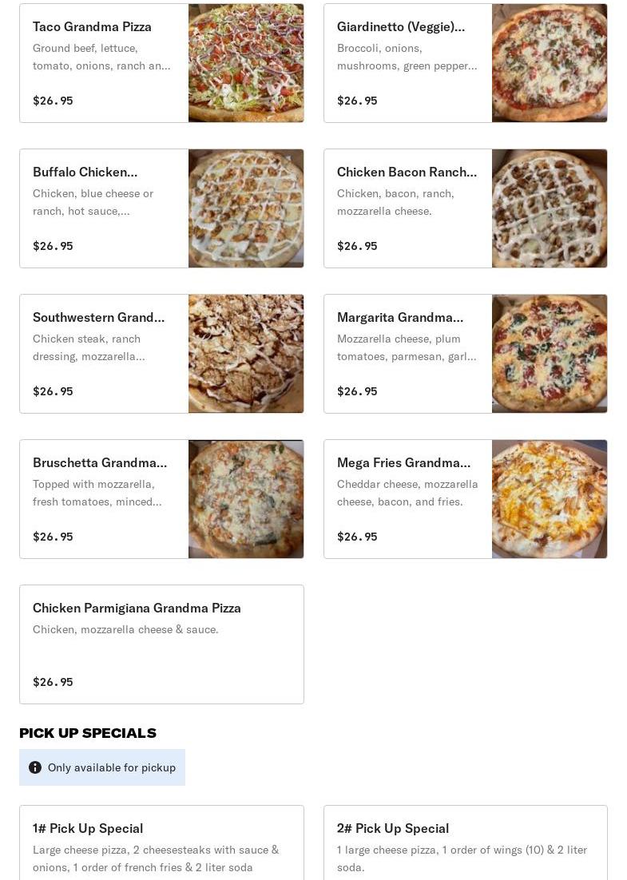Click Margarita Grandma pizza picture
Image resolution: width=627 pixels, height=880 pixels.
tap(550, 354)
